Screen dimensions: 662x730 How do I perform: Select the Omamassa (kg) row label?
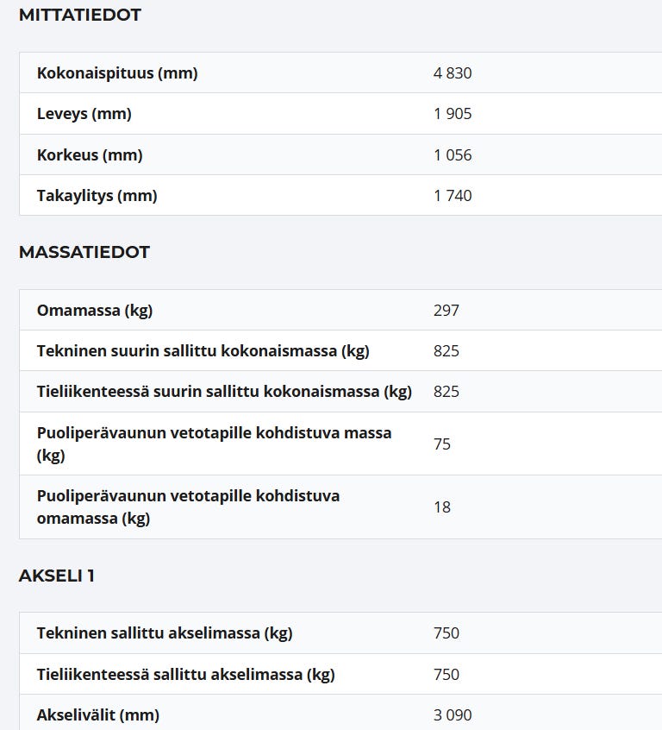pos(95,311)
